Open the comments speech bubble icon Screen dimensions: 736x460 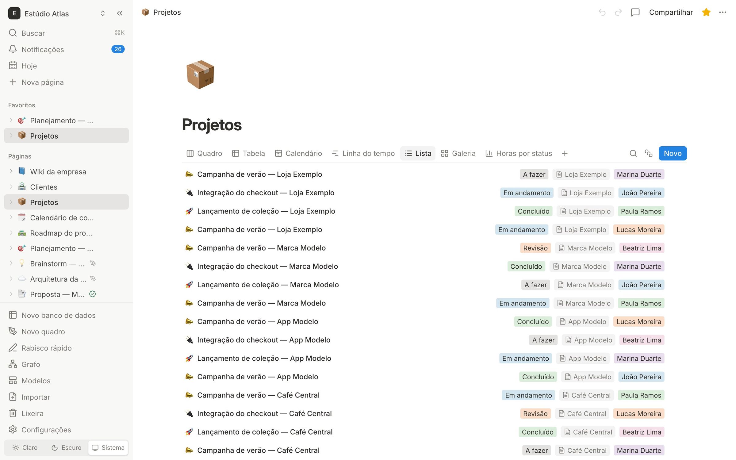click(x=635, y=13)
